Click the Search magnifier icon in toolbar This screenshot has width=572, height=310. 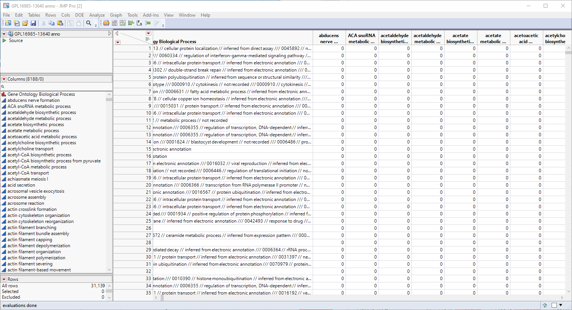[x=89, y=23]
